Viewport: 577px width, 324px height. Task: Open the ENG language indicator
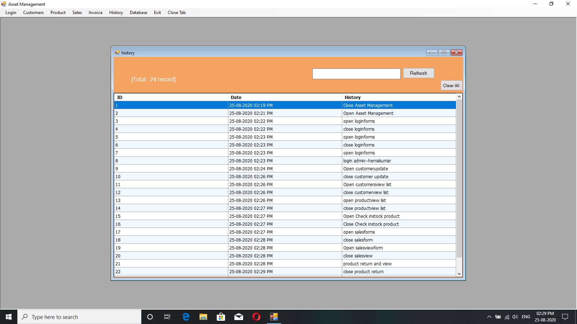[526, 317]
